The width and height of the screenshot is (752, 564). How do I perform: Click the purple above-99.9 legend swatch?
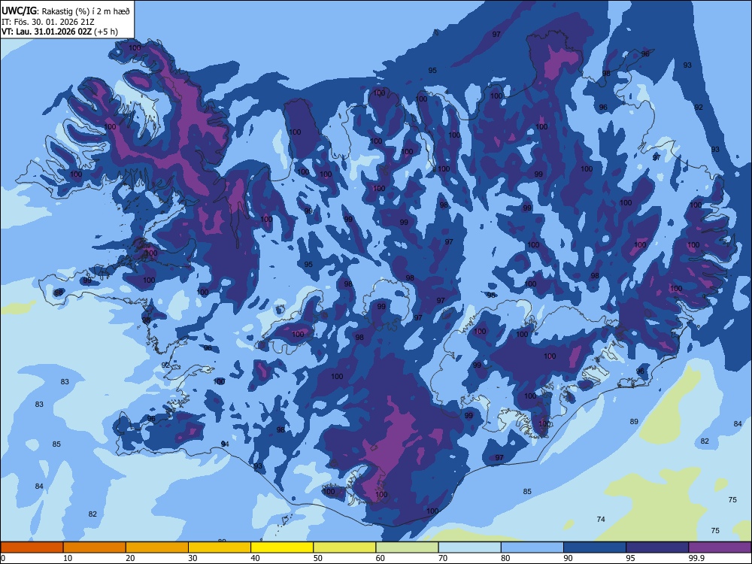(720, 547)
